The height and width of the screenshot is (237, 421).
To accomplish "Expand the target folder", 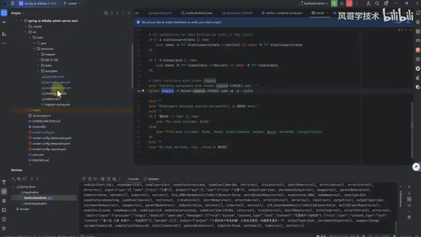I will 26,110.
